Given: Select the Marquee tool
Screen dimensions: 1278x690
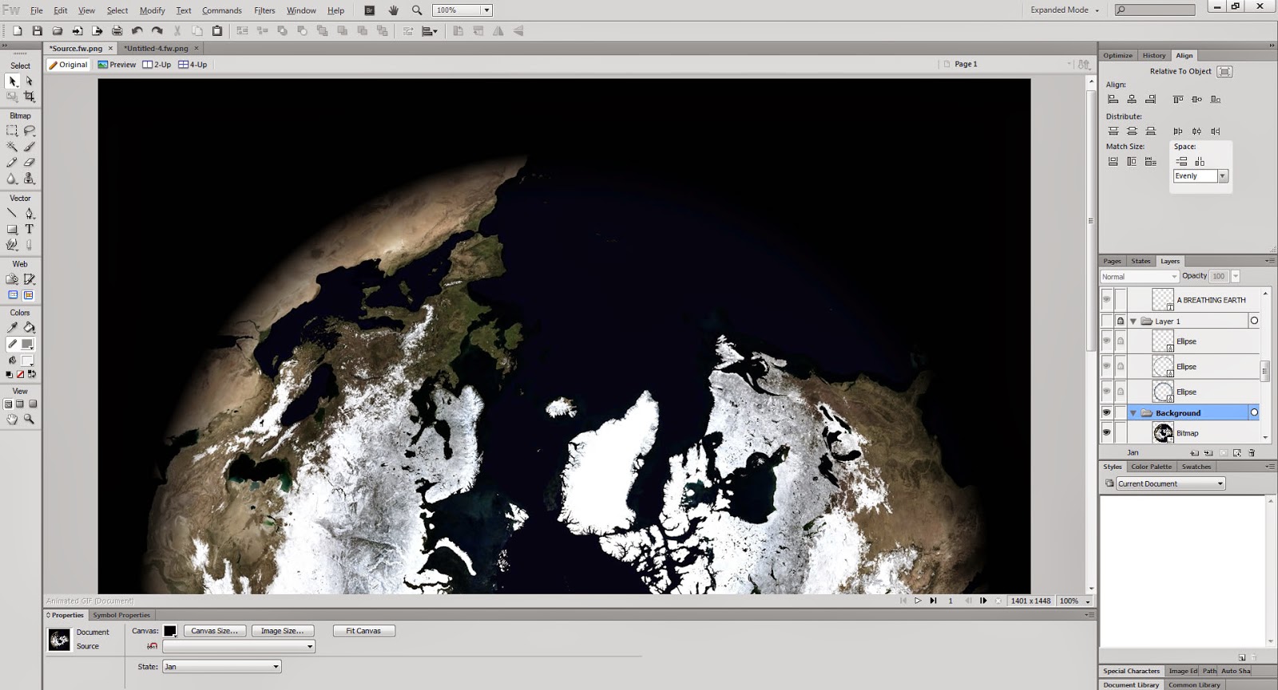Looking at the screenshot, I should [12, 130].
